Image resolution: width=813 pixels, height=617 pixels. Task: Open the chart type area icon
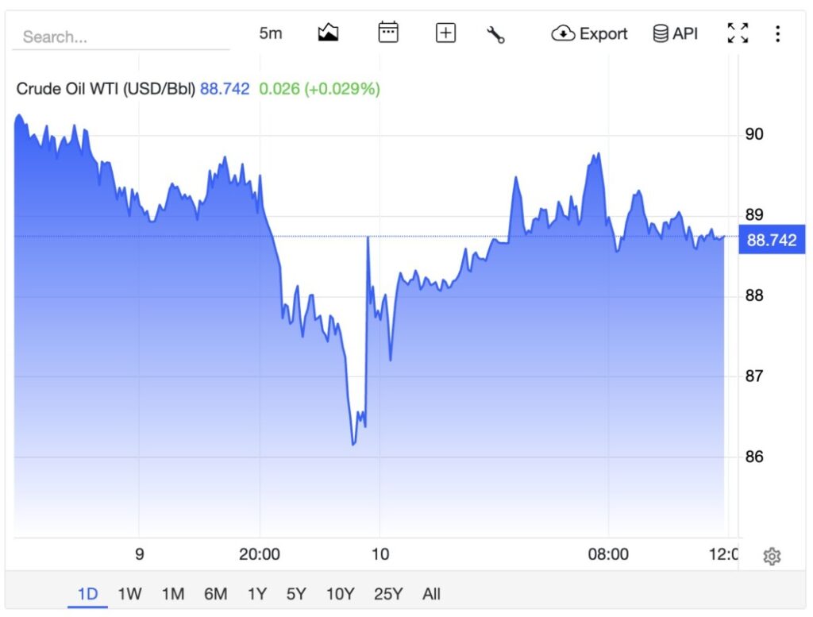tap(328, 33)
